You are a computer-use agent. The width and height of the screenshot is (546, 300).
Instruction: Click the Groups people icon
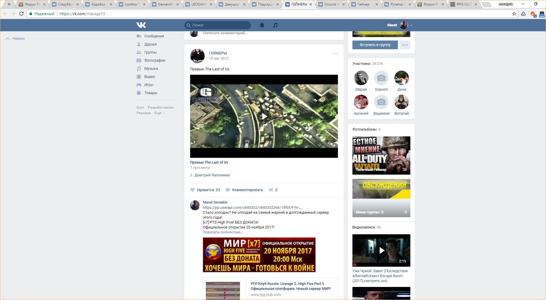point(139,52)
